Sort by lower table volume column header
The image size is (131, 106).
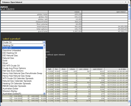(x=72, y=69)
